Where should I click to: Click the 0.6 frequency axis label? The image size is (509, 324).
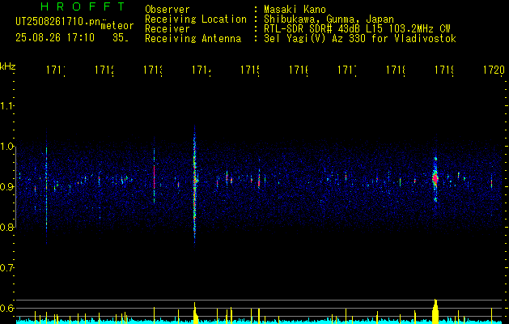pyautogui.click(x=6, y=308)
